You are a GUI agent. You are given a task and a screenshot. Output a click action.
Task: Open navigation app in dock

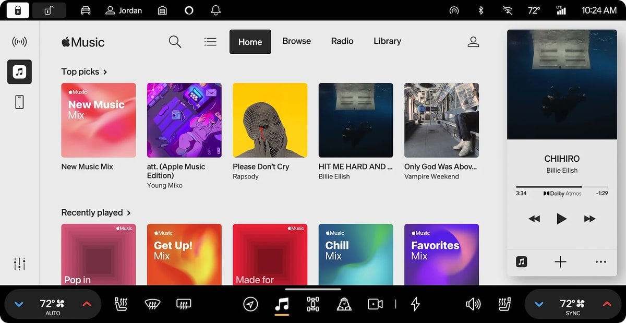pyautogui.click(x=250, y=304)
